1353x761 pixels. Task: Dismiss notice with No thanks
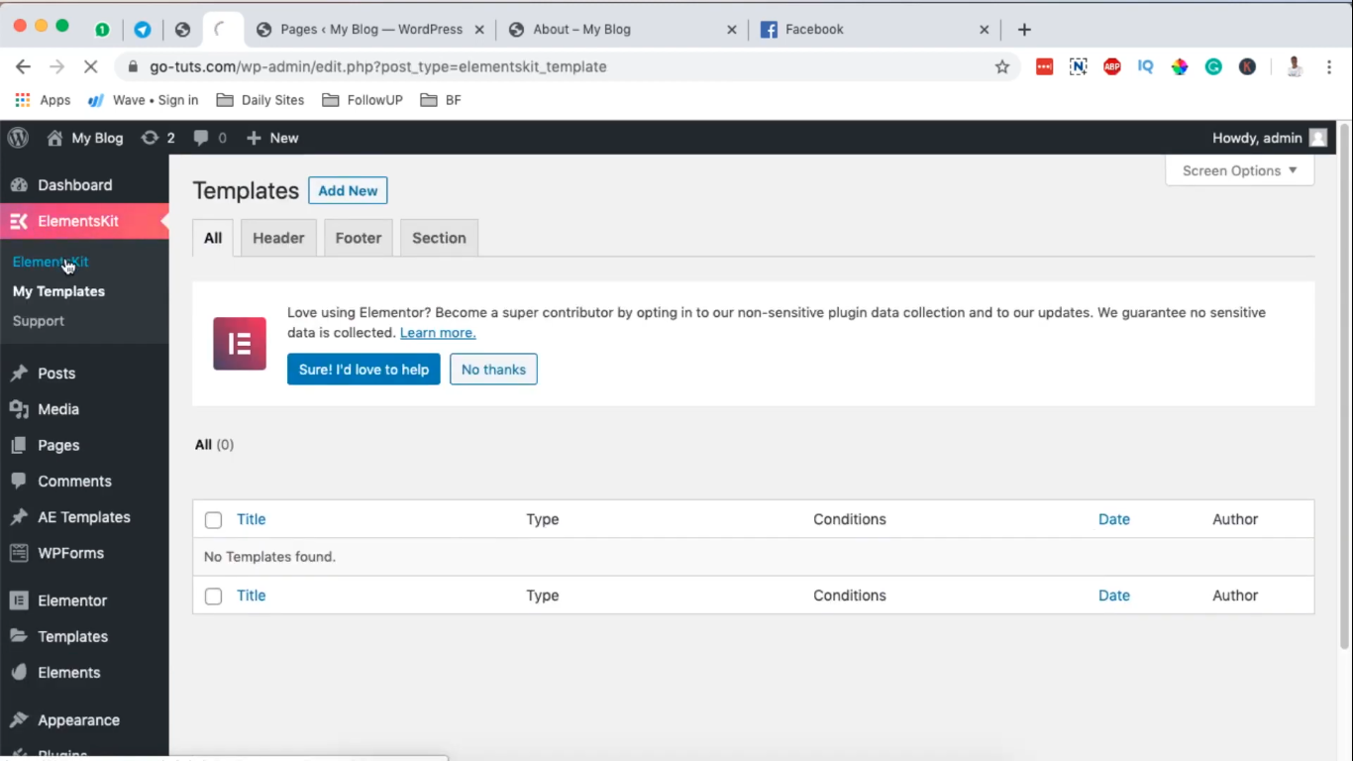(493, 370)
